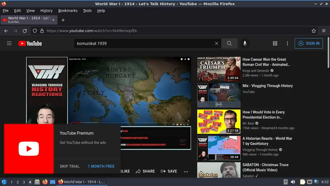Open Vlogging Through History channel link

[260, 150]
